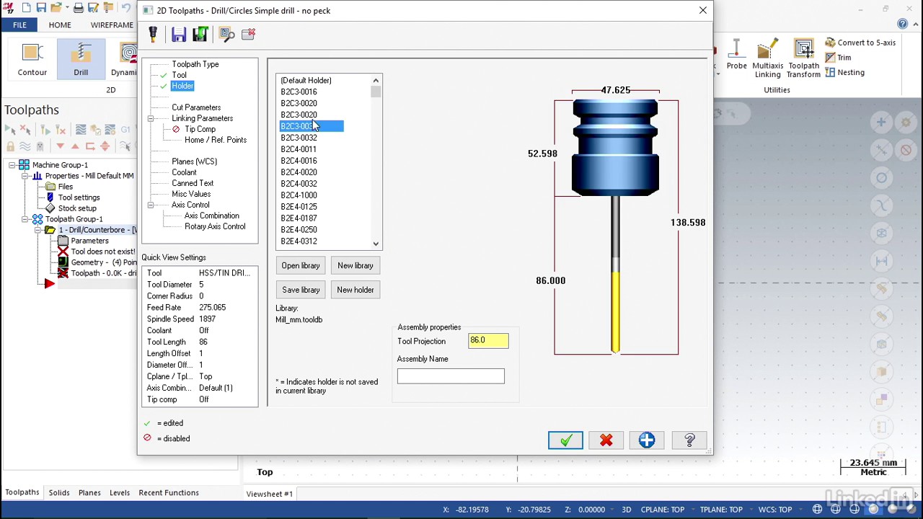This screenshot has height=519, width=923.
Task: Save parameters using the blue floppy icon
Action: pos(179,34)
